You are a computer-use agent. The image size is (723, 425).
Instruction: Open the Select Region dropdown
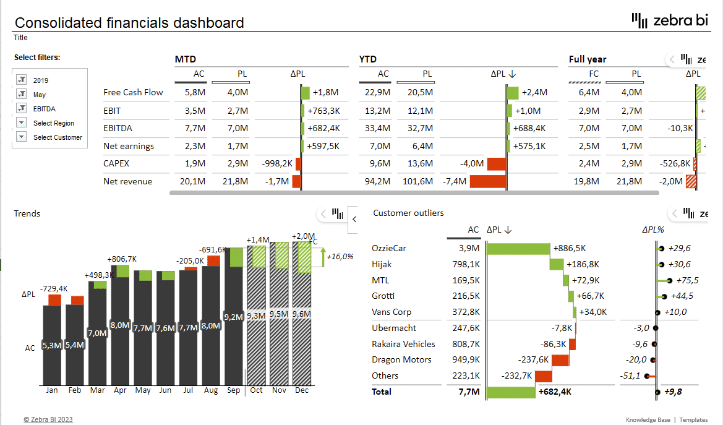(x=22, y=123)
